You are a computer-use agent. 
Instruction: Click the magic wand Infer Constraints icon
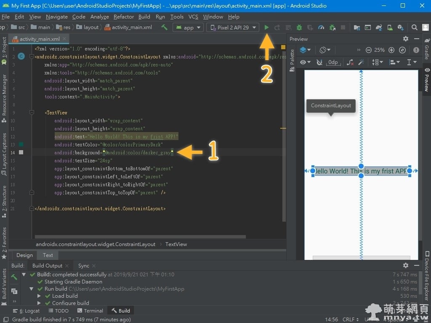point(361,62)
